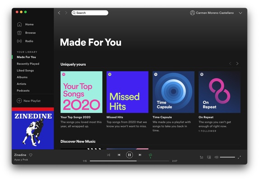The height and width of the screenshot is (180, 259).
Task: Click the Search field
Action: [90, 13]
